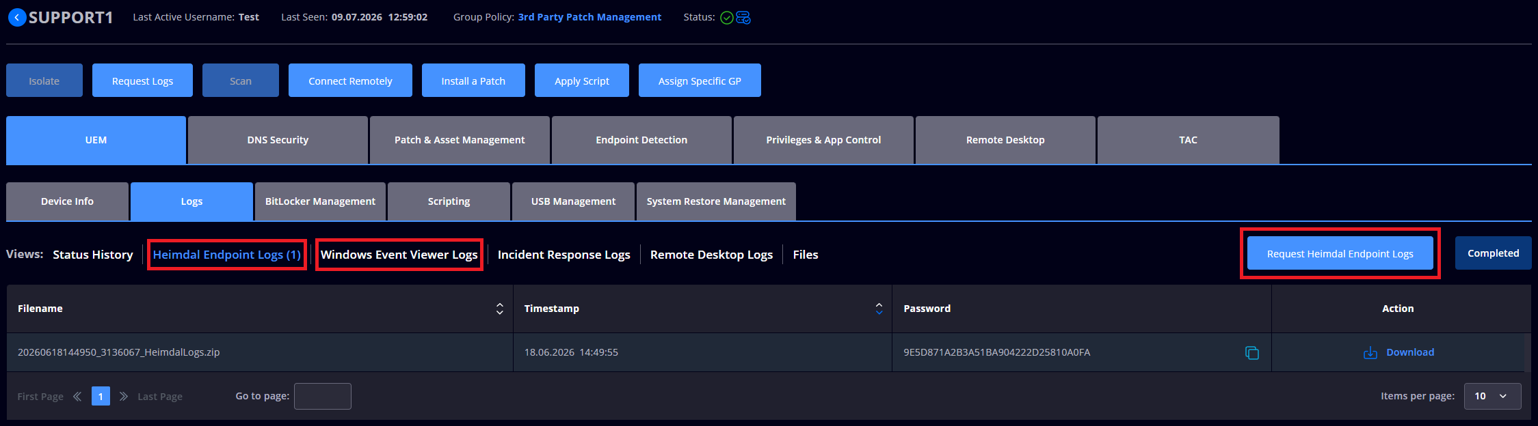
Task: Click the download icon in the Action column
Action: 1370,353
